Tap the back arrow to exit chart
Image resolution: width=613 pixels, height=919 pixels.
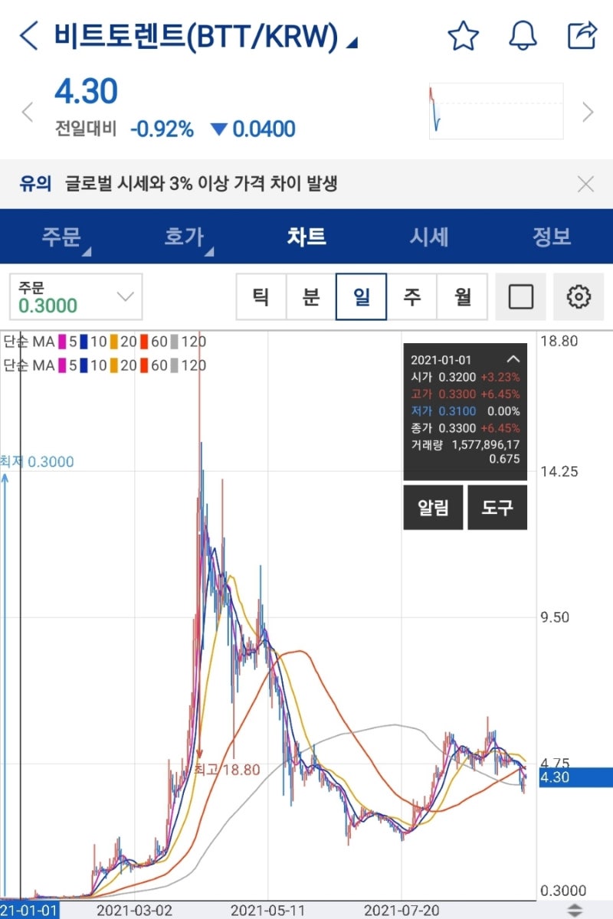(28, 34)
